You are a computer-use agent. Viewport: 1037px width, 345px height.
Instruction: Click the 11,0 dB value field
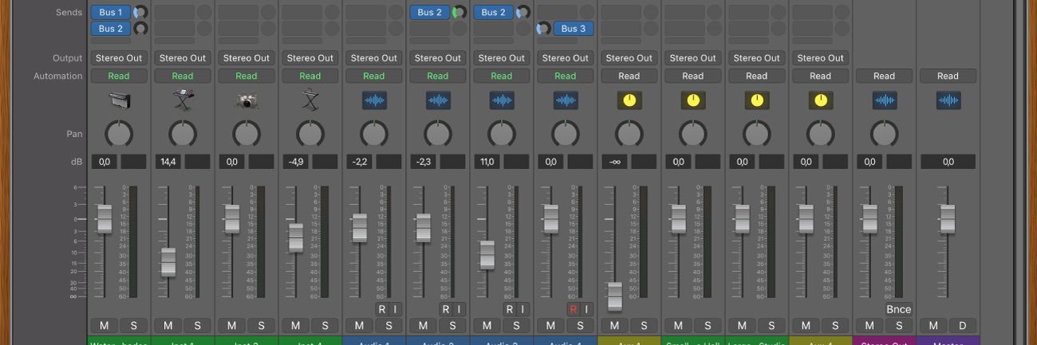point(487,162)
